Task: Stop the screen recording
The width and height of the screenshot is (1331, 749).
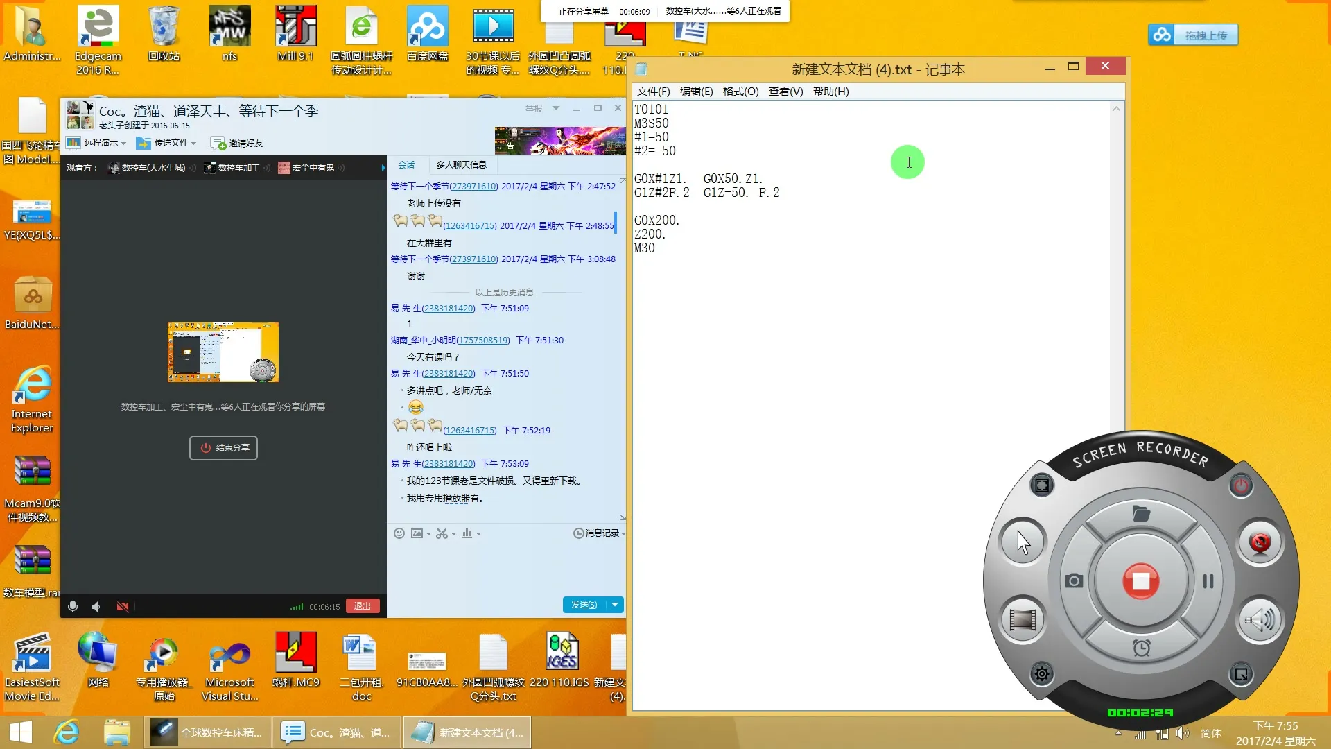Action: (1140, 581)
